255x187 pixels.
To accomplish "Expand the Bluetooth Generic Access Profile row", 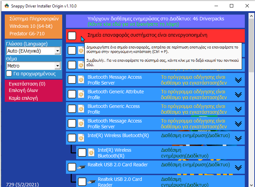I will [238, 109].
